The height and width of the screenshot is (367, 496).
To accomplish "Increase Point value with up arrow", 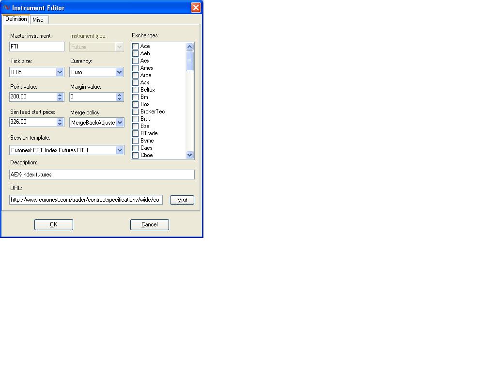I will 60,95.
